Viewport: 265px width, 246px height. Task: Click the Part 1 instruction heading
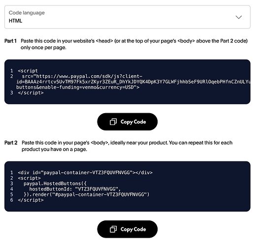pyautogui.click(x=10, y=41)
